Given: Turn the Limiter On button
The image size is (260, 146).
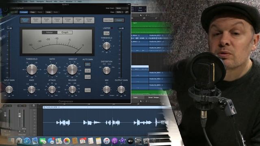Looking at the screenshot, I should (106, 33).
